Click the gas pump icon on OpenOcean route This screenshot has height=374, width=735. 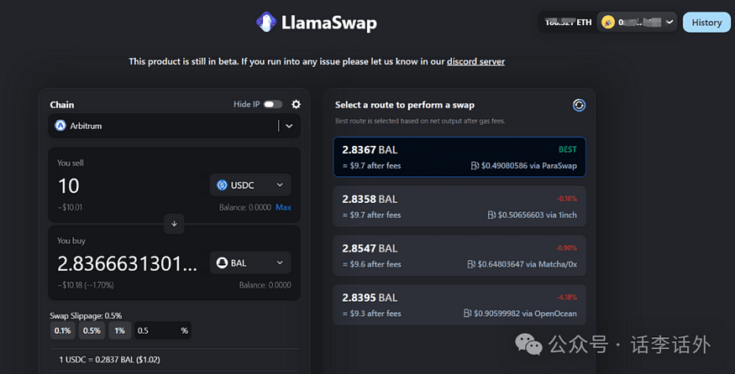click(x=467, y=313)
